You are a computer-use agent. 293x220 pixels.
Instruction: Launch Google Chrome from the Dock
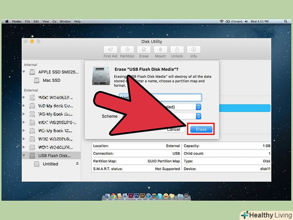pyautogui.click(x=113, y=196)
